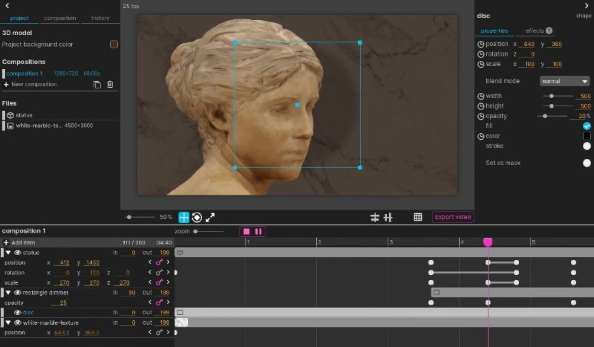Delete composition with the trash icon
The image size is (594, 347).
[x=110, y=85]
